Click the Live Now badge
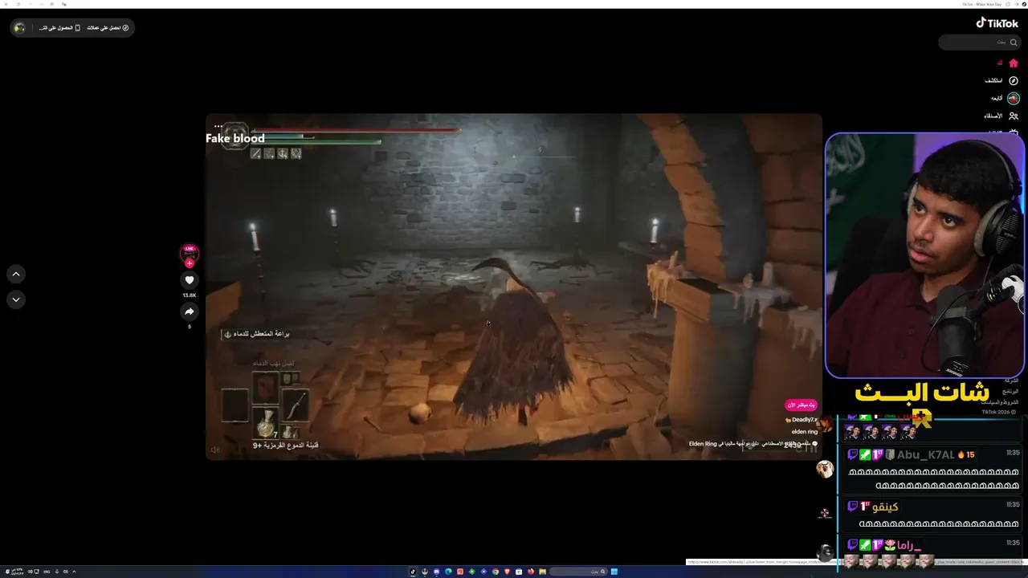This screenshot has height=578, width=1028. coord(801,405)
